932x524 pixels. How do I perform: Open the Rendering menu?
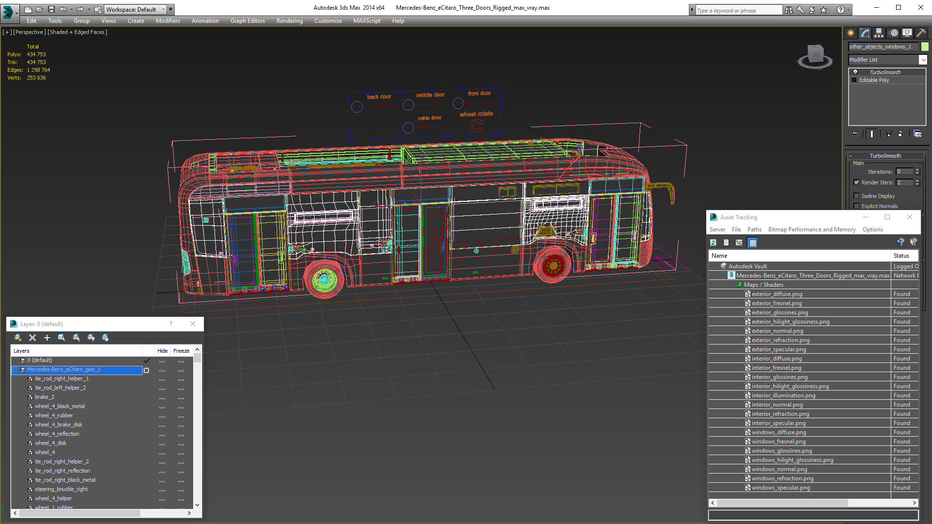[289, 21]
